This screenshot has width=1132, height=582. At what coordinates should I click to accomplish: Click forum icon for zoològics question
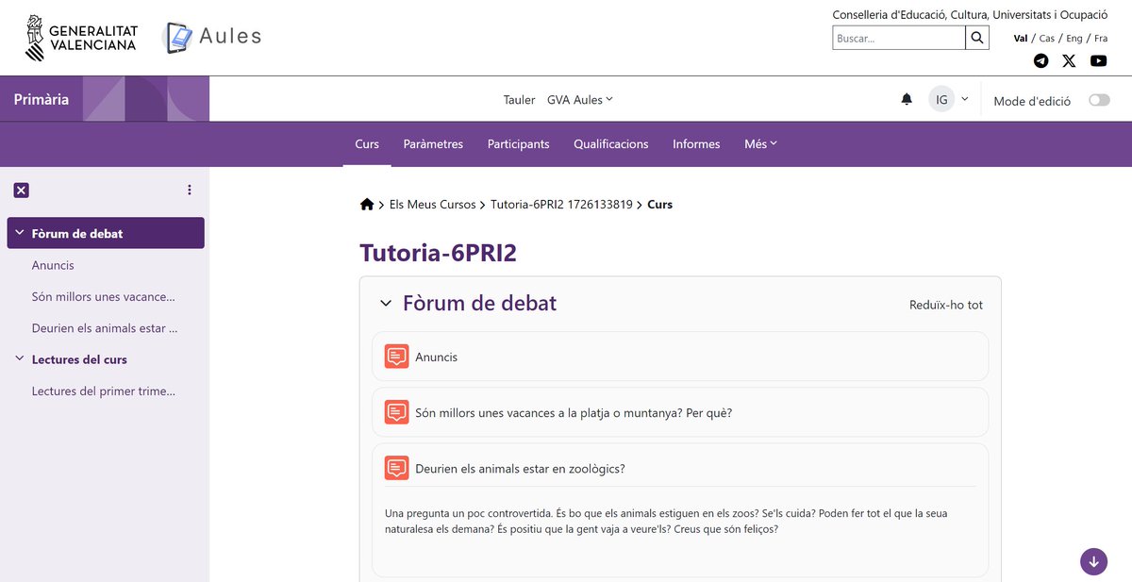(396, 468)
